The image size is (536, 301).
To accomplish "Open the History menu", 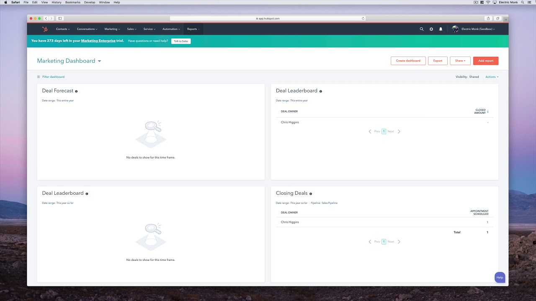I will (x=57, y=2).
